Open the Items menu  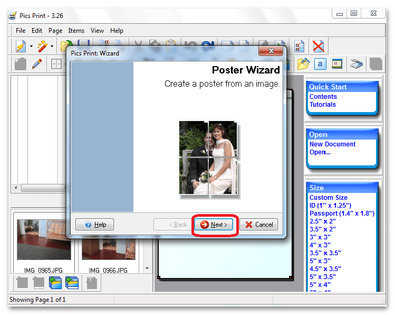coord(76,31)
